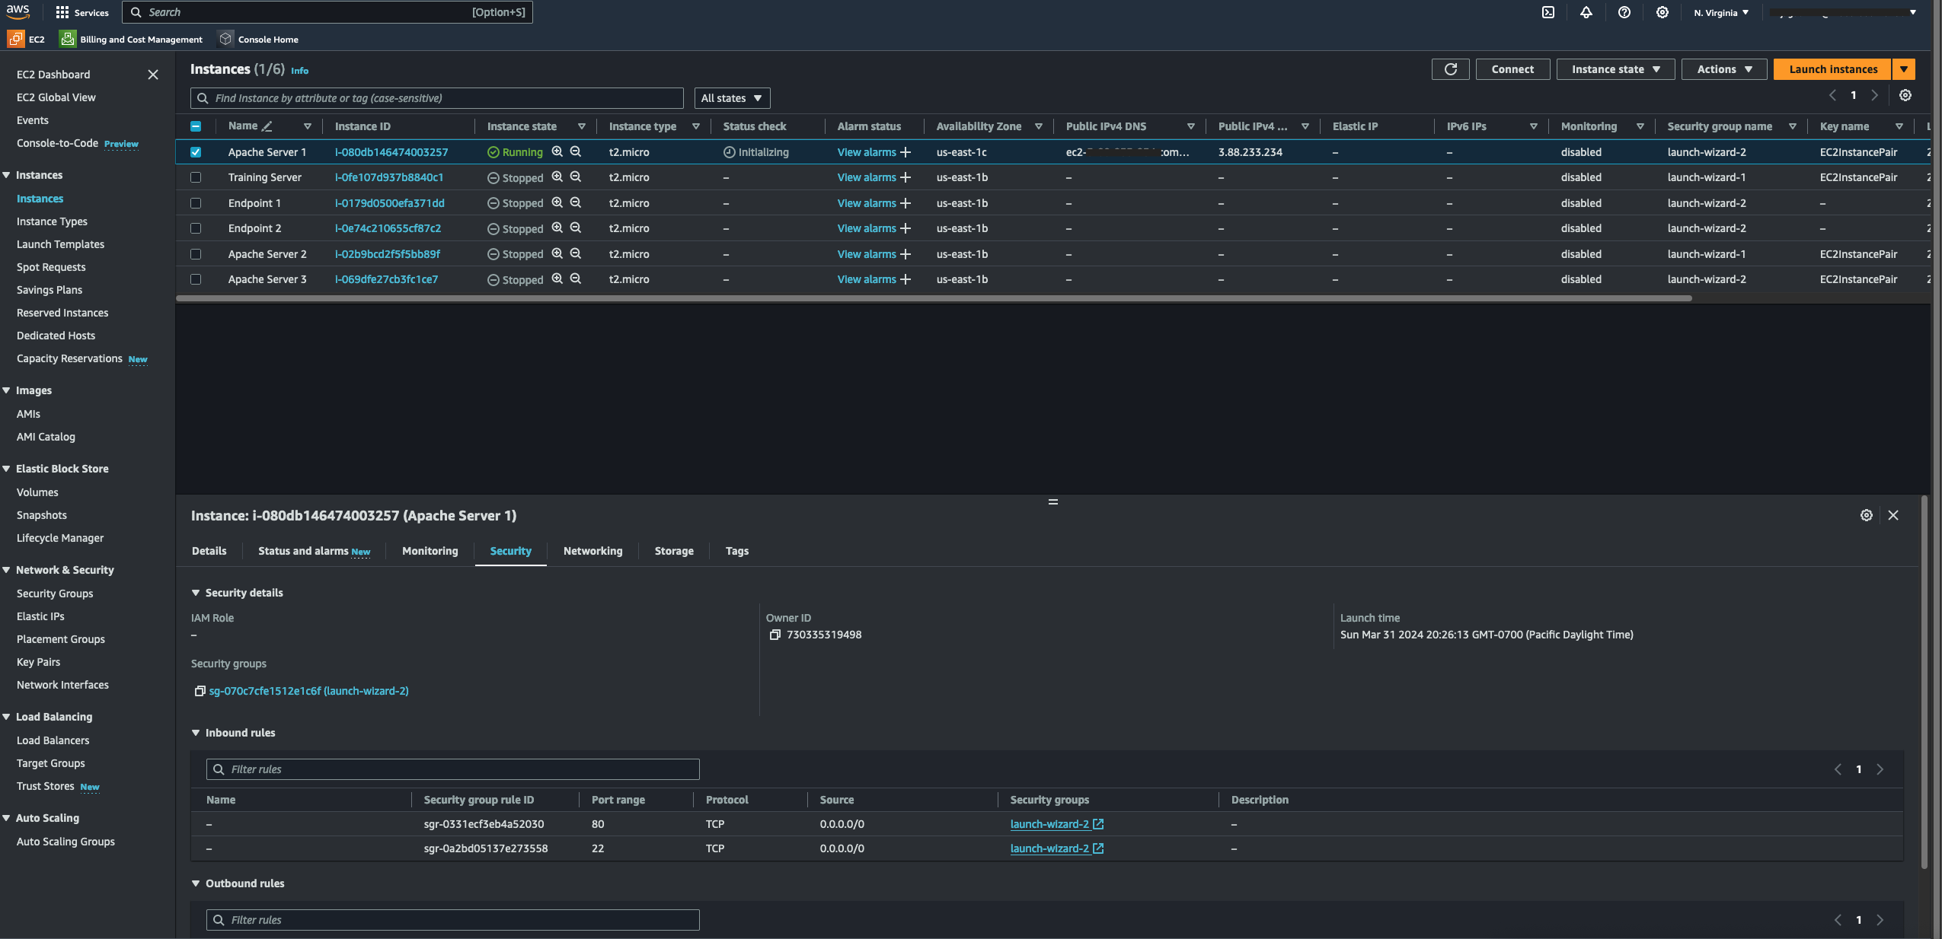The width and height of the screenshot is (1942, 939).
Task: Add alarm plus for Apache Server 1
Action: [905, 152]
